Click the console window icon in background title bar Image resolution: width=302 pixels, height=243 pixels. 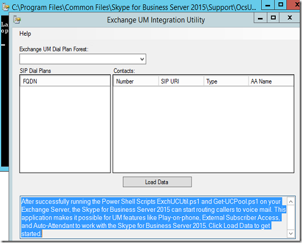pyautogui.click(x=6, y=7)
